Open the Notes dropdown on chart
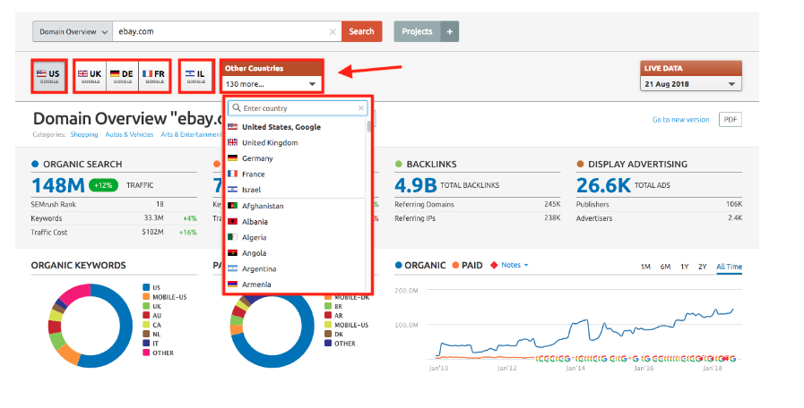Viewport: 804px width, 408px height. 514,265
